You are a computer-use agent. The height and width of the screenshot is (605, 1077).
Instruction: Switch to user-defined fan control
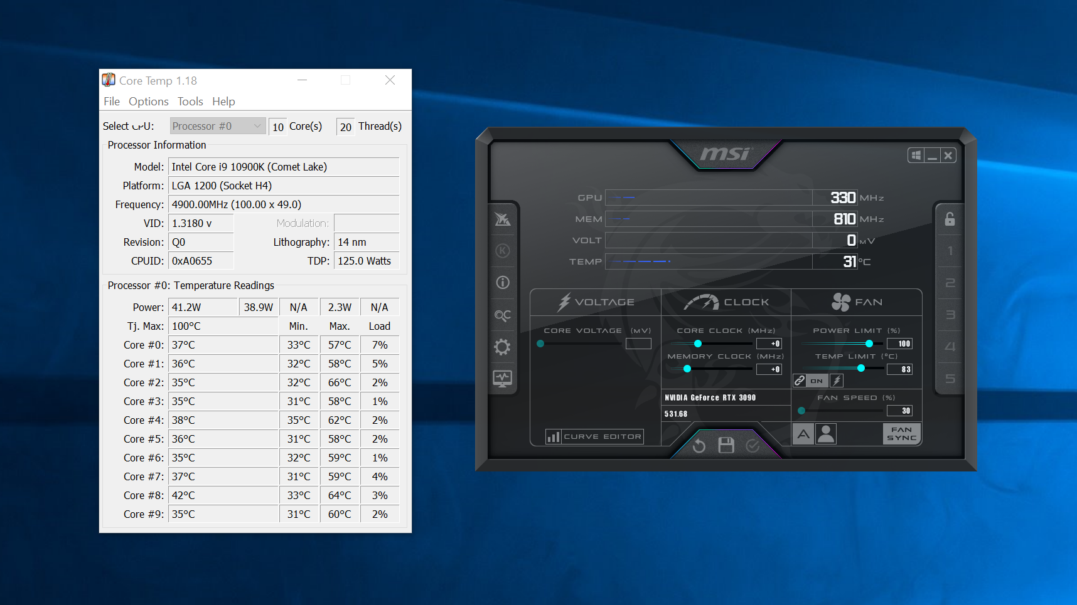click(825, 433)
